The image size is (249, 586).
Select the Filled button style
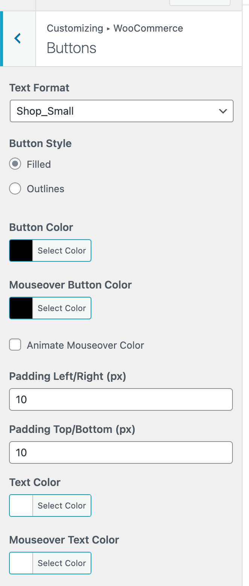[15, 164]
